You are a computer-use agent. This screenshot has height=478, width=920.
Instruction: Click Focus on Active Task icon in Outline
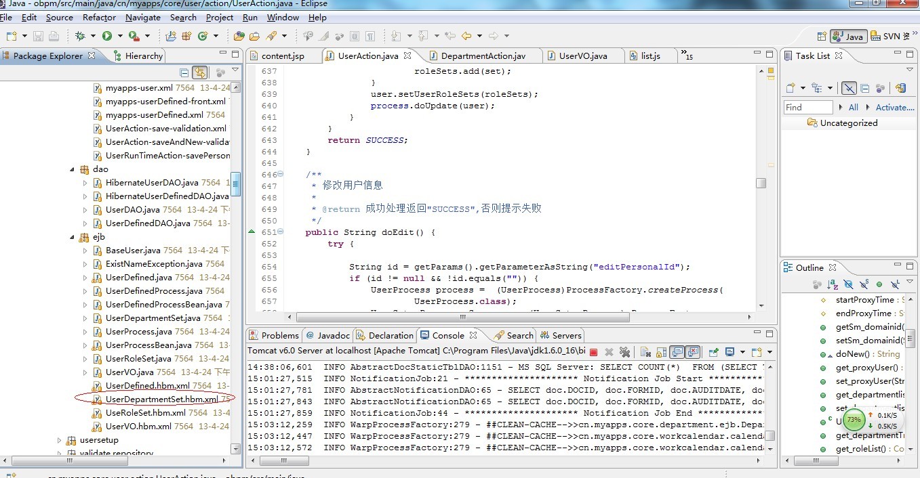[x=818, y=284]
